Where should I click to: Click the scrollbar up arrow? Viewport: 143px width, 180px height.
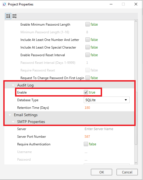pyautogui.click(x=136, y=21)
